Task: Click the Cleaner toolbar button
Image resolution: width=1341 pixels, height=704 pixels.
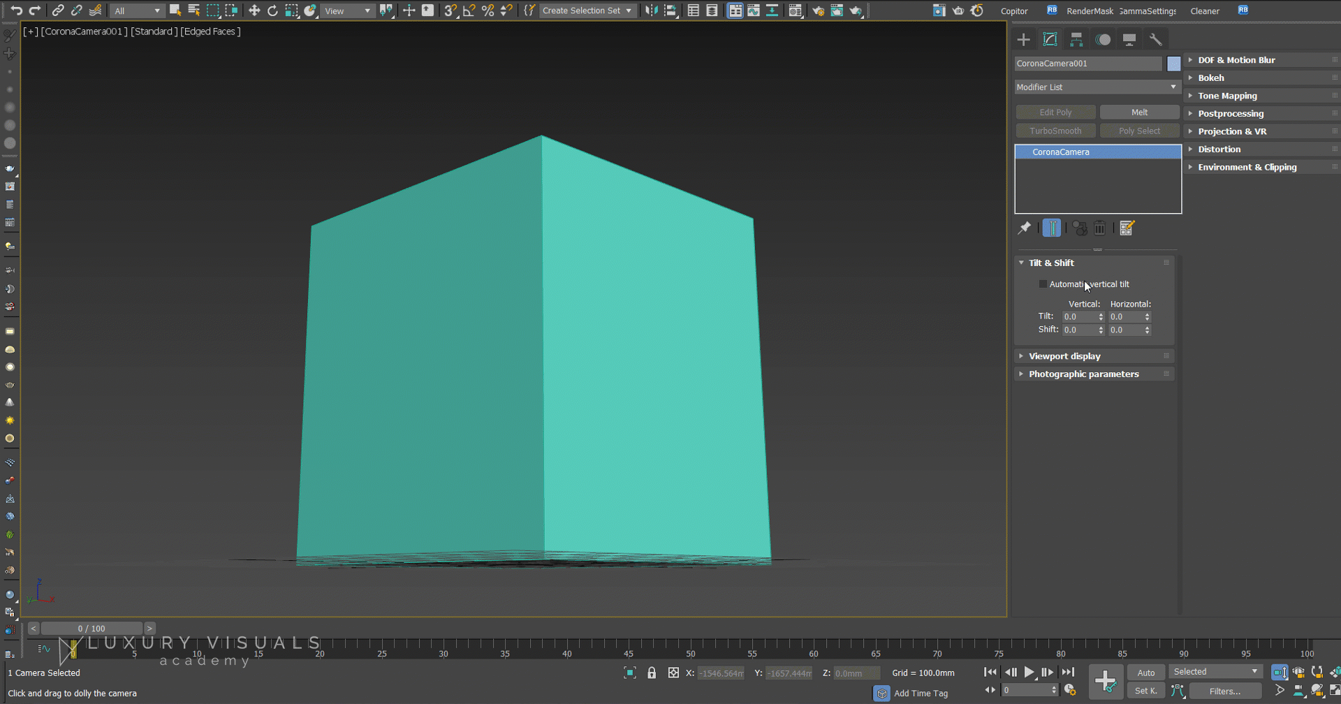Action: (x=1205, y=11)
